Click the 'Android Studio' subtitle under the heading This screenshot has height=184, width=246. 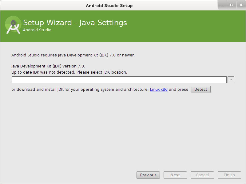click(37, 30)
